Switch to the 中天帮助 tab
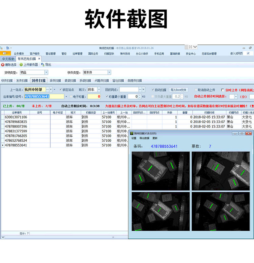The height and width of the screenshot is (263, 254). [x=8, y=59]
